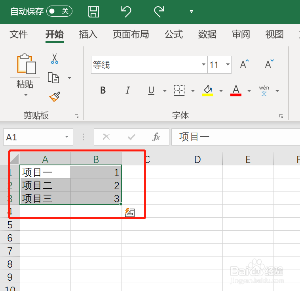The image size is (300, 291).
Task: Select column B header
Action: tap(96, 159)
